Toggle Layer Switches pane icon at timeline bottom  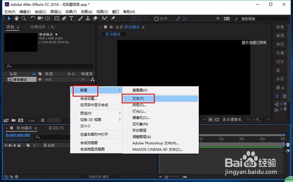click(6, 176)
